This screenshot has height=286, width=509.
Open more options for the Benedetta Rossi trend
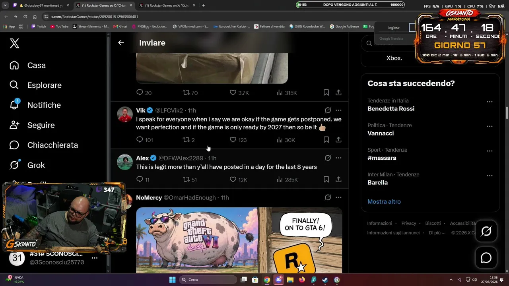pos(490,102)
